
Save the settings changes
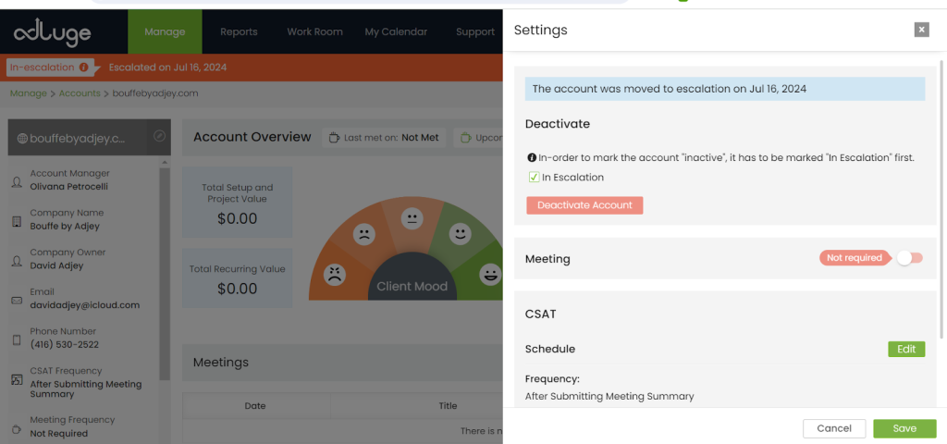904,428
